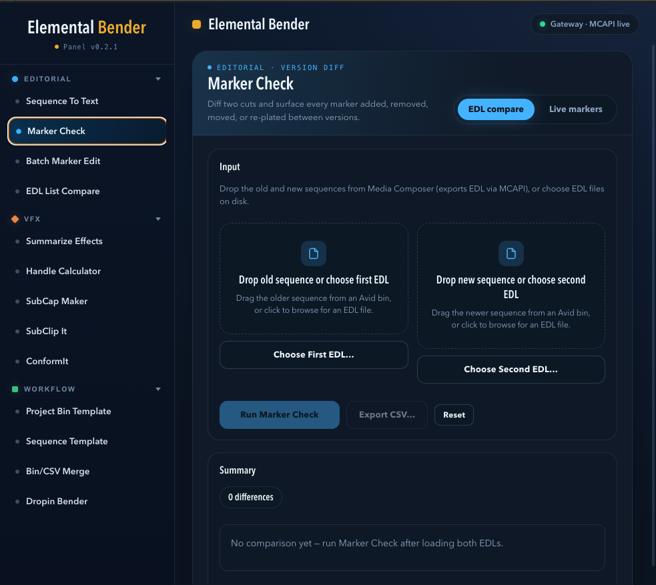The height and width of the screenshot is (585, 656).
Task: Open Dropin Bender tool
Action: (87, 502)
